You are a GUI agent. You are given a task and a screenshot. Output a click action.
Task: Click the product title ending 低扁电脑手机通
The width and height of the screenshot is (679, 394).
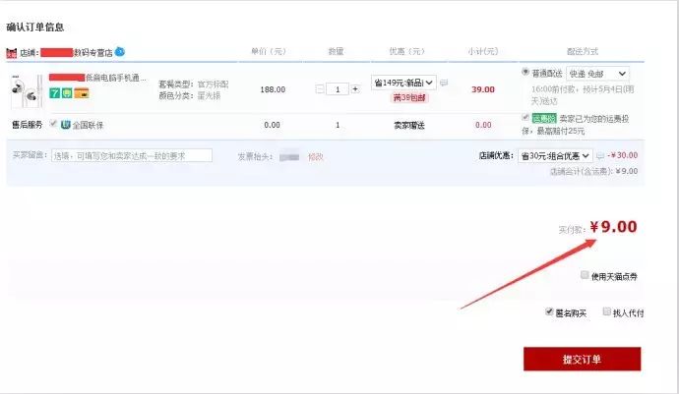click(x=97, y=78)
